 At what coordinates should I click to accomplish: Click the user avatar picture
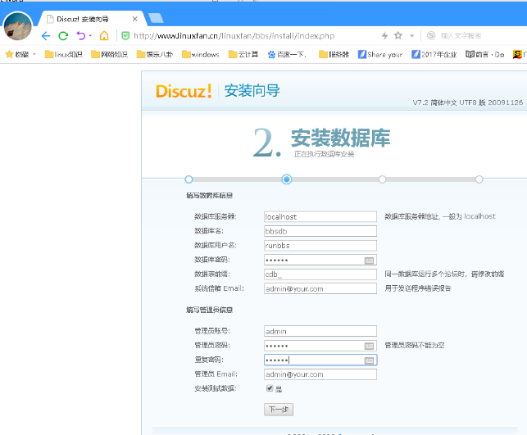click(17, 26)
